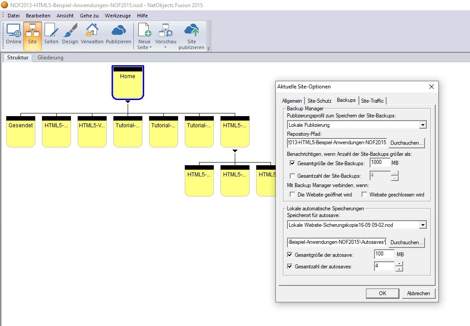Enable Gesamtzahl der Site-Backups checkbox
The width and height of the screenshot is (470, 326).
pos(293,176)
